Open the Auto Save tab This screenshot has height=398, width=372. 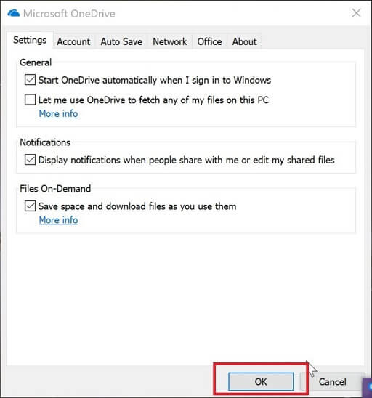click(121, 41)
